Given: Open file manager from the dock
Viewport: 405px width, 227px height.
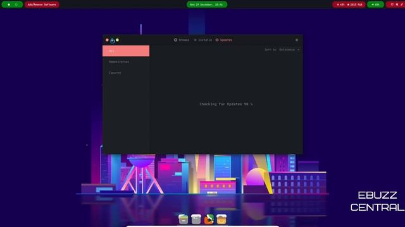Looking at the screenshot, I should pos(184,219).
